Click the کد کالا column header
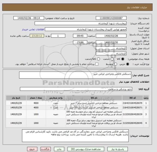157x152 pixels. (x=132, y=98)
